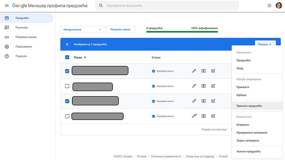Viewport: 285px width, 160px height.
Task: Add photo to the second business
Action: 203,86
